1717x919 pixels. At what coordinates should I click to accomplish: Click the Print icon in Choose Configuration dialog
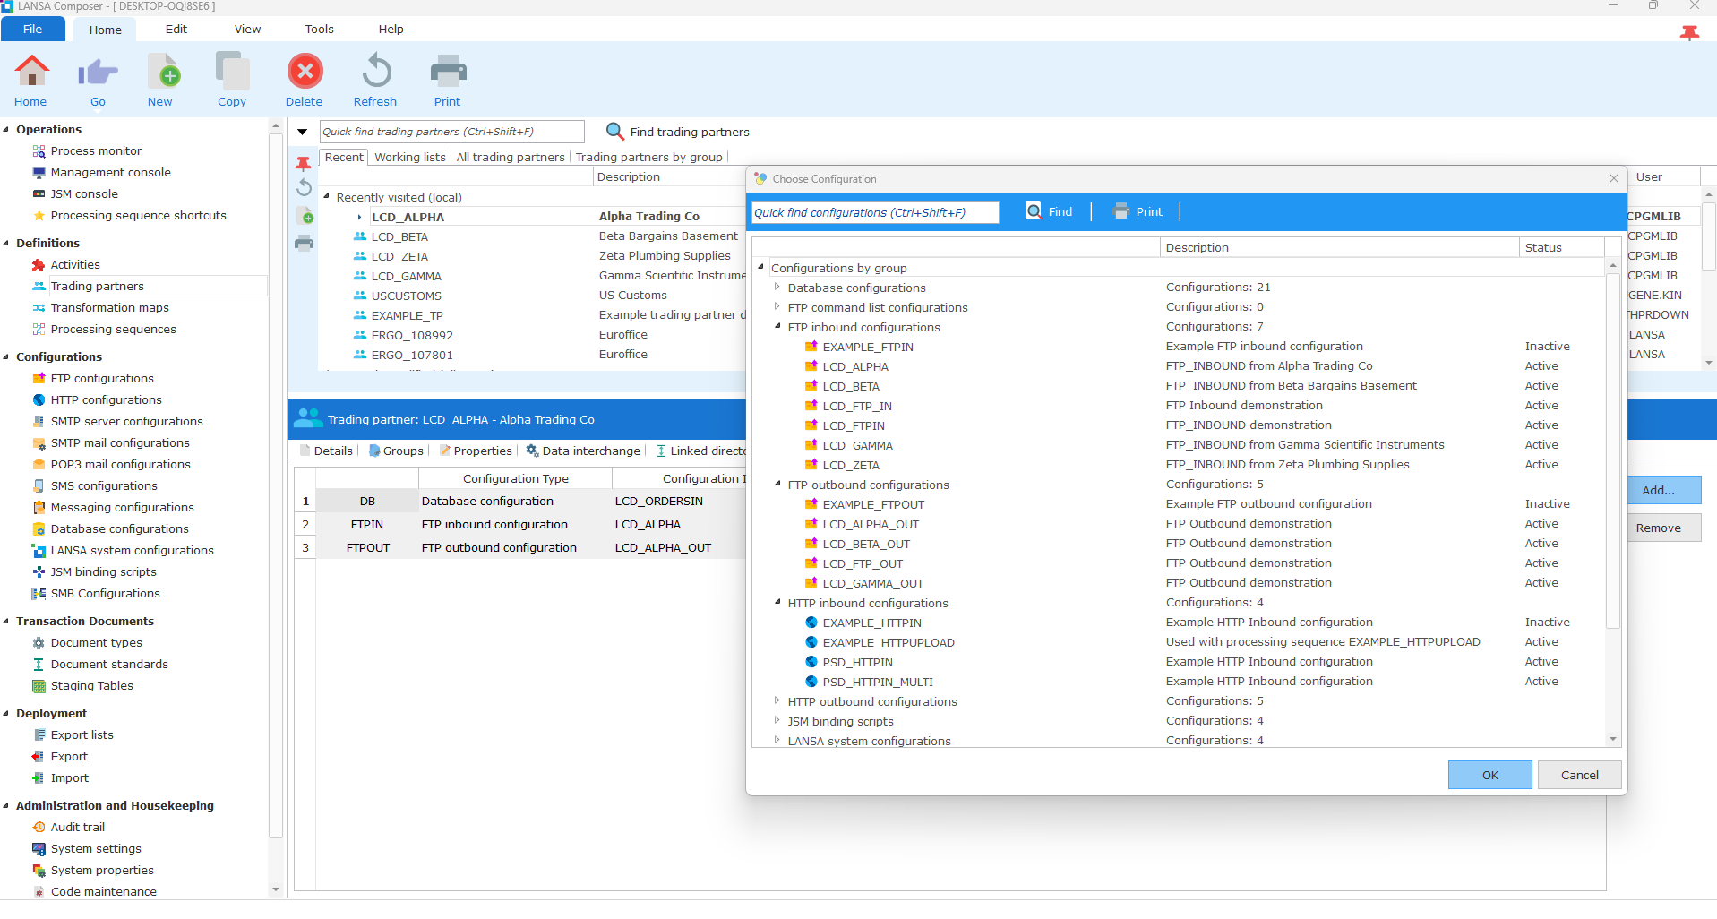(1120, 211)
